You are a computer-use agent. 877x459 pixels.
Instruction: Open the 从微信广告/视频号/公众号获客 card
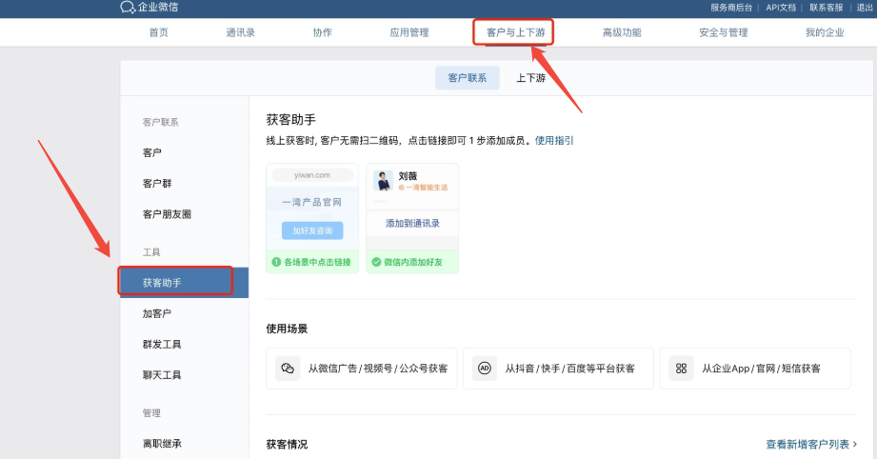click(x=361, y=368)
